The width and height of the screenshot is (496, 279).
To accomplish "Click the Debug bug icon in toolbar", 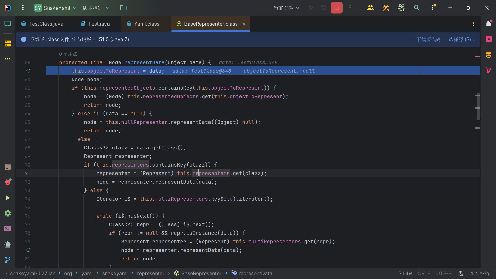I will coord(323,8).
